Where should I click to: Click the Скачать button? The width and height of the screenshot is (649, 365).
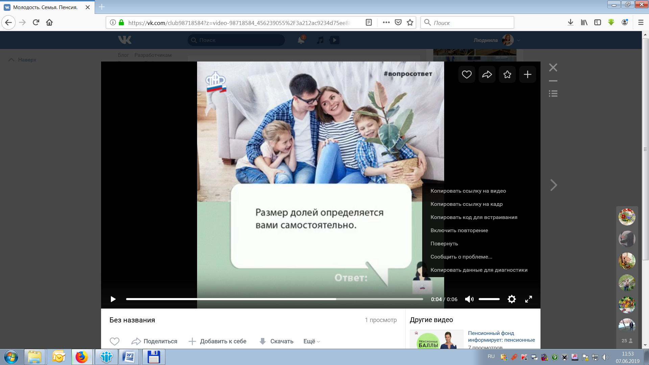point(276,341)
